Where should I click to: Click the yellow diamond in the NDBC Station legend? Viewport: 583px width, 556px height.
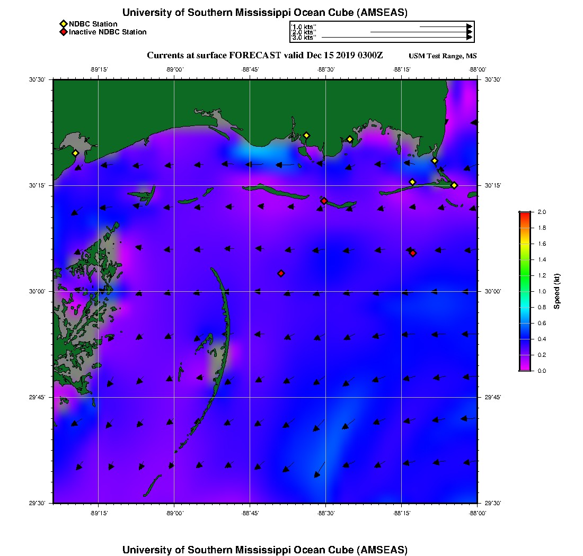tap(64, 24)
